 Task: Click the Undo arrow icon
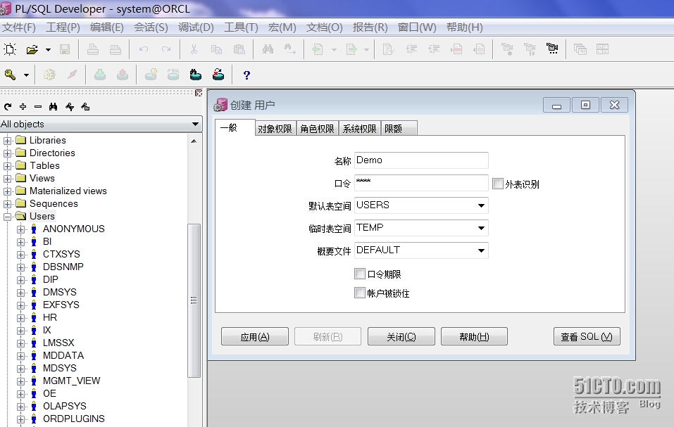point(144,49)
